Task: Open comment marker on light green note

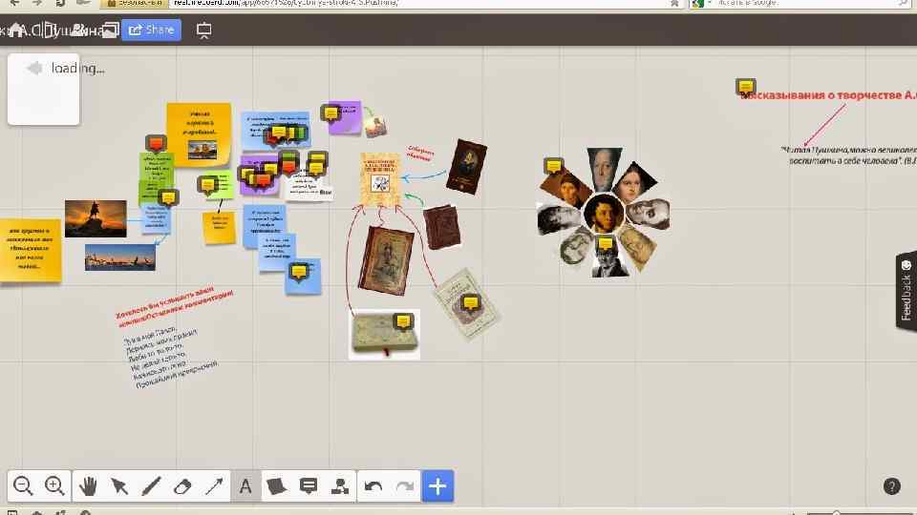Action: click(x=207, y=185)
